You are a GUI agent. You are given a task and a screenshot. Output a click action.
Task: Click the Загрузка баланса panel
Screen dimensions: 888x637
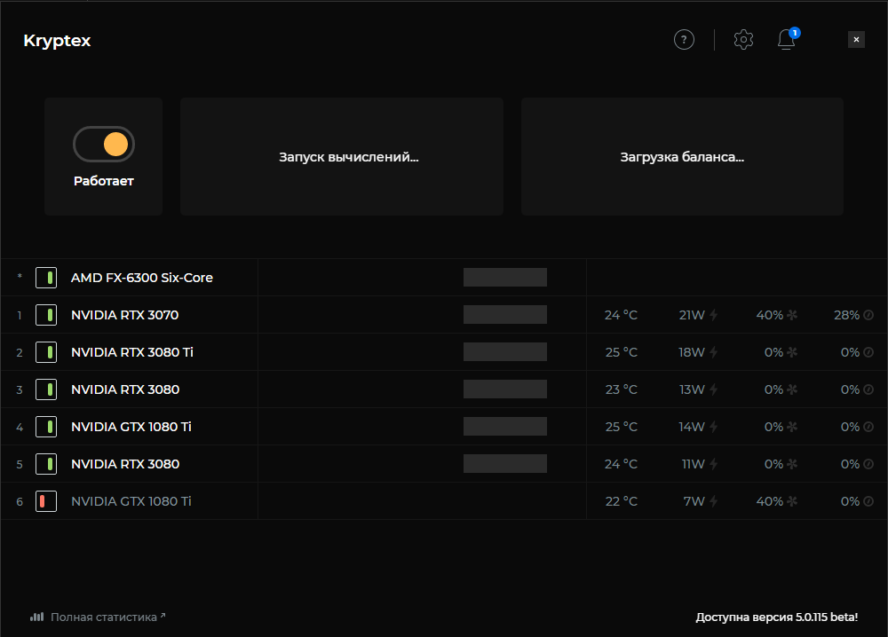click(x=682, y=157)
